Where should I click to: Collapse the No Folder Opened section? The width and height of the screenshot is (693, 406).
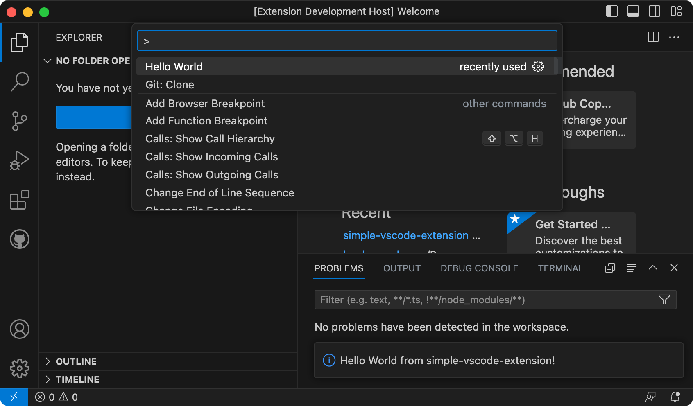point(48,61)
